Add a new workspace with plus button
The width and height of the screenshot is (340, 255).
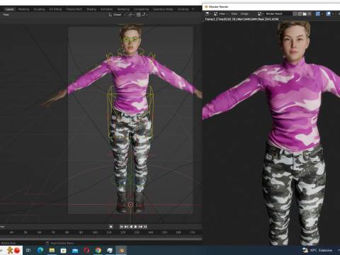coord(193,9)
